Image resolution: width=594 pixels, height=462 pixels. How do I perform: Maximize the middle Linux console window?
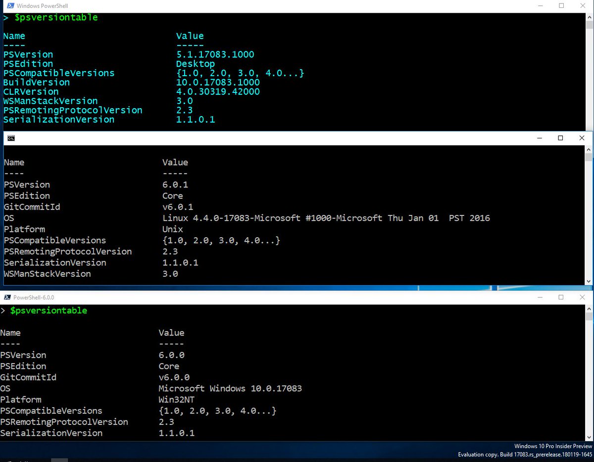point(560,138)
